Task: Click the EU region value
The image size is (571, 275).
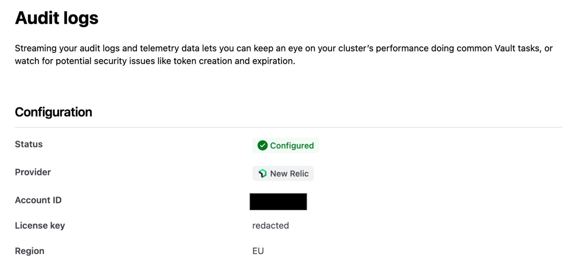Action: click(258, 251)
